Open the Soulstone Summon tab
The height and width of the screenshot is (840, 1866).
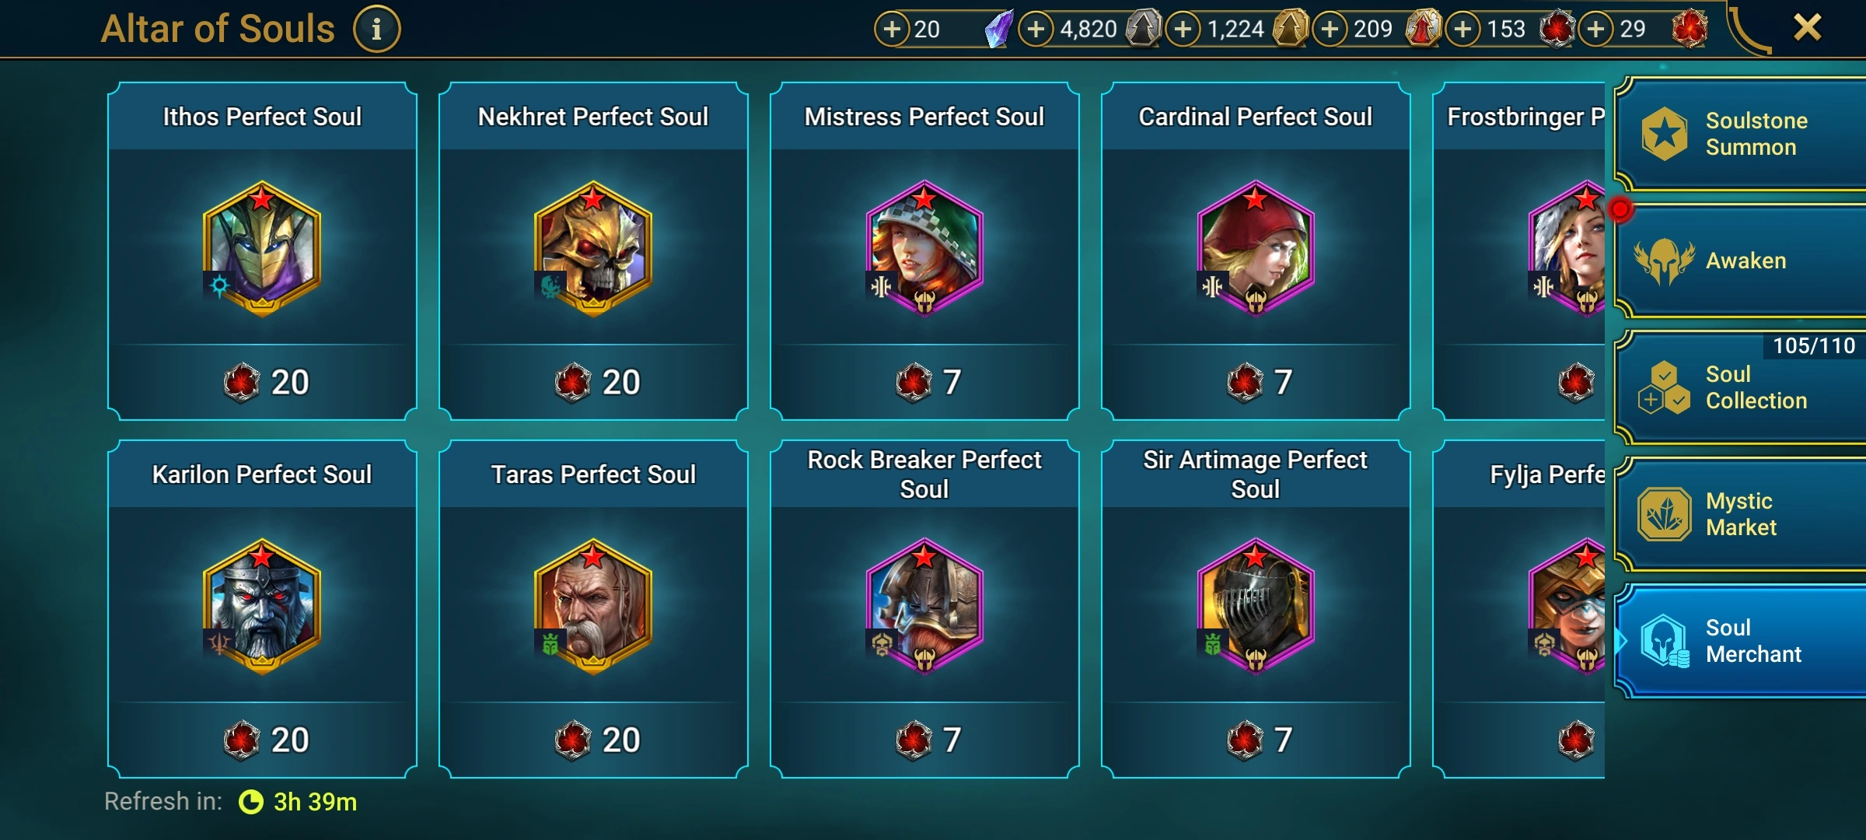tap(1742, 134)
